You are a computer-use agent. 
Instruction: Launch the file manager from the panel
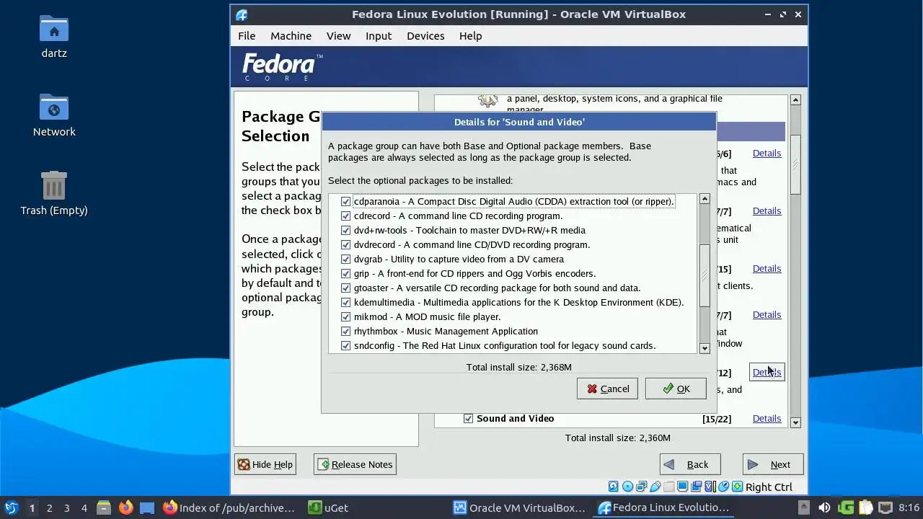point(104,507)
